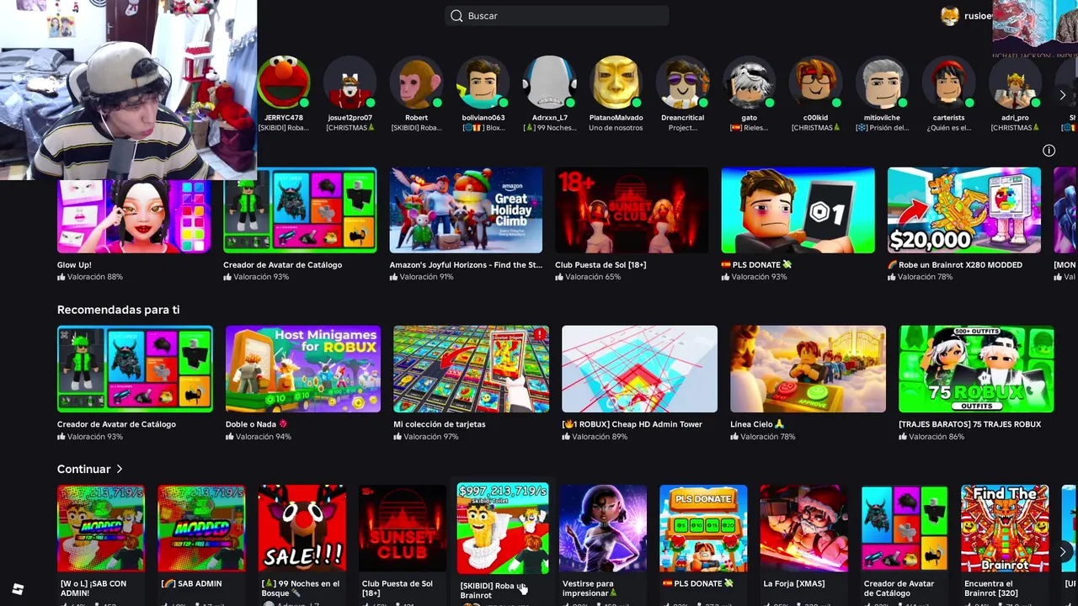Image resolution: width=1078 pixels, height=606 pixels.
Task: Open Robe un Brainrot X280 MODDED thumbnail
Action: click(963, 210)
